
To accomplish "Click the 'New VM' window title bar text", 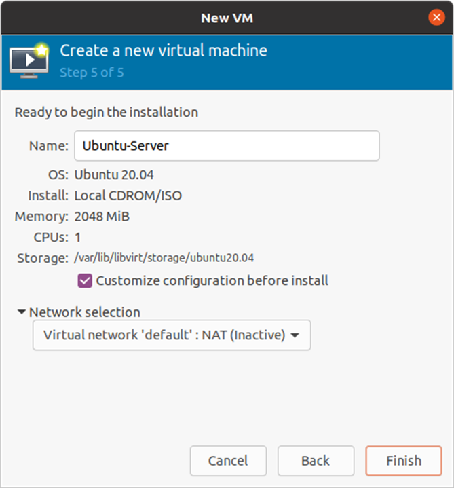I will (227, 18).
